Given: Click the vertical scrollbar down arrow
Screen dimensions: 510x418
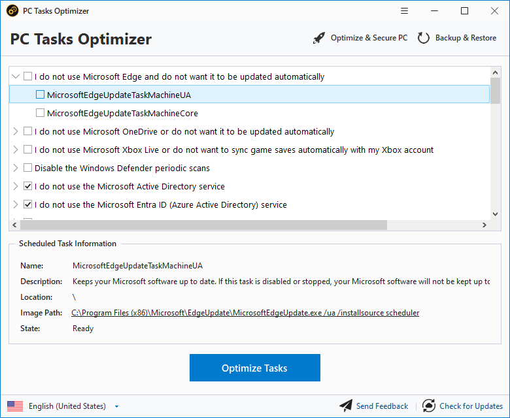Looking at the screenshot, I should pos(495,214).
